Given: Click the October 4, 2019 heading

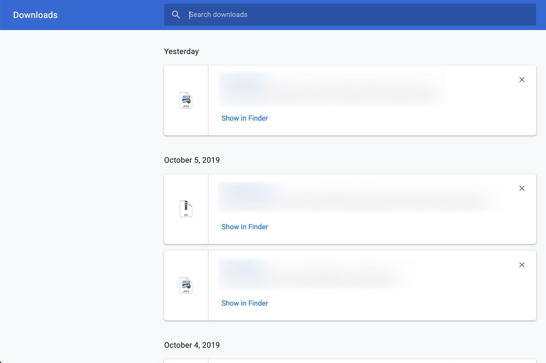Looking at the screenshot, I should click(192, 345).
